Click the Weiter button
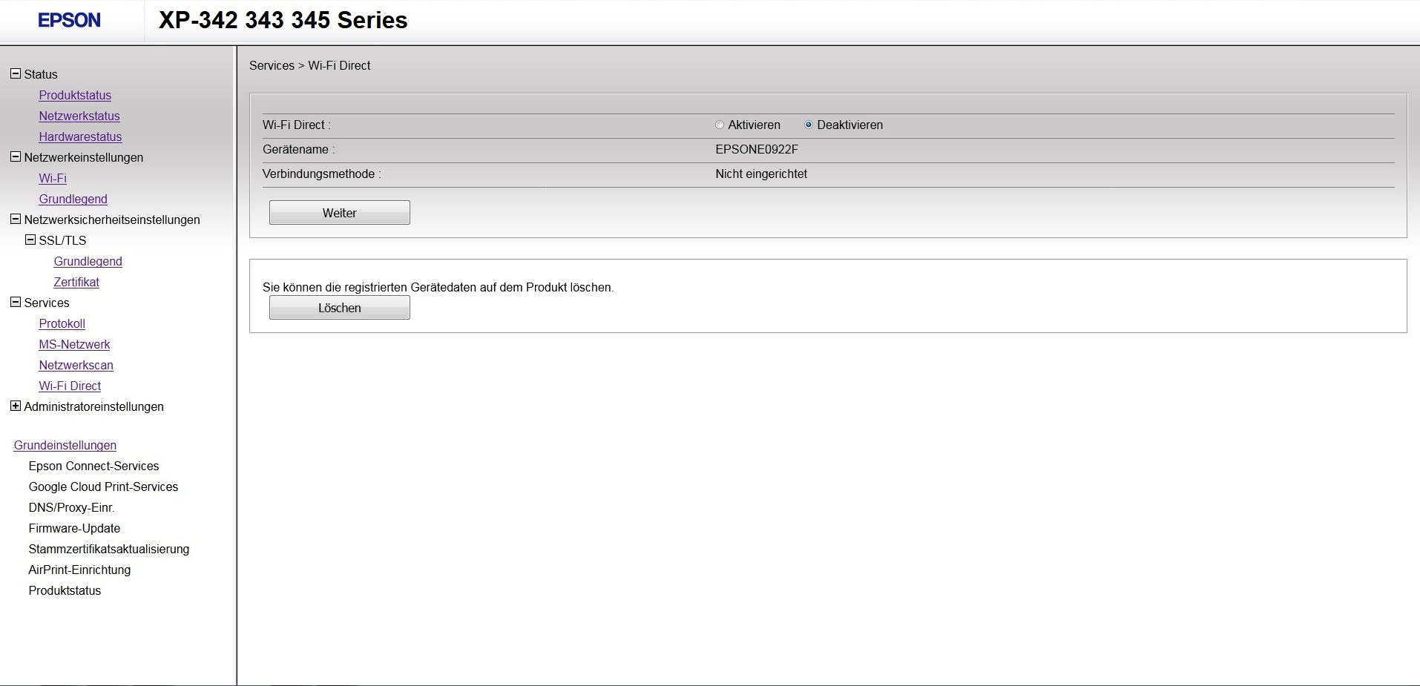Image resolution: width=1420 pixels, height=686 pixels. (x=340, y=213)
